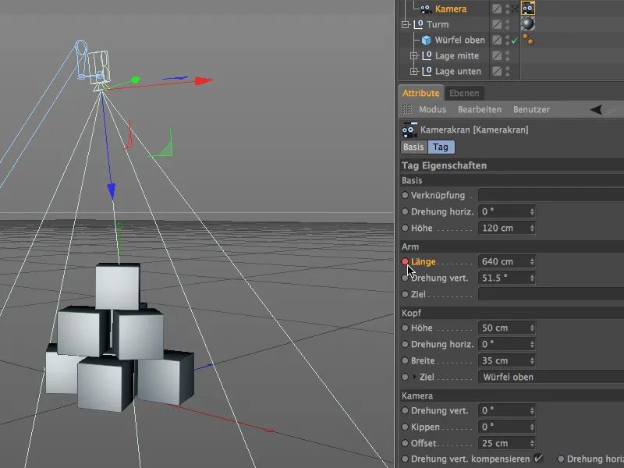The width and height of the screenshot is (624, 468).
Task: Collapse the Turm hierarchy
Action: pos(406,25)
